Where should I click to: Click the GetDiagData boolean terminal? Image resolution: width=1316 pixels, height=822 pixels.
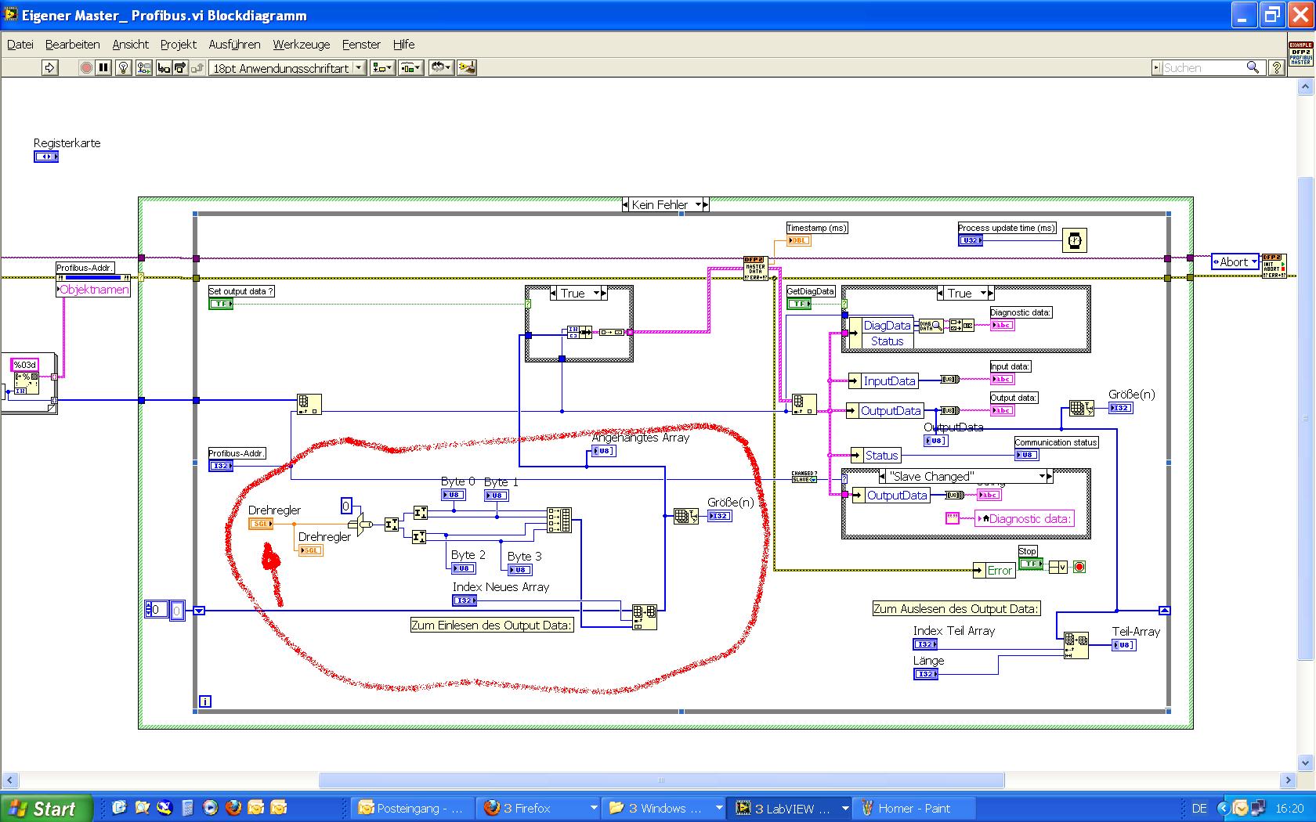[x=798, y=304]
